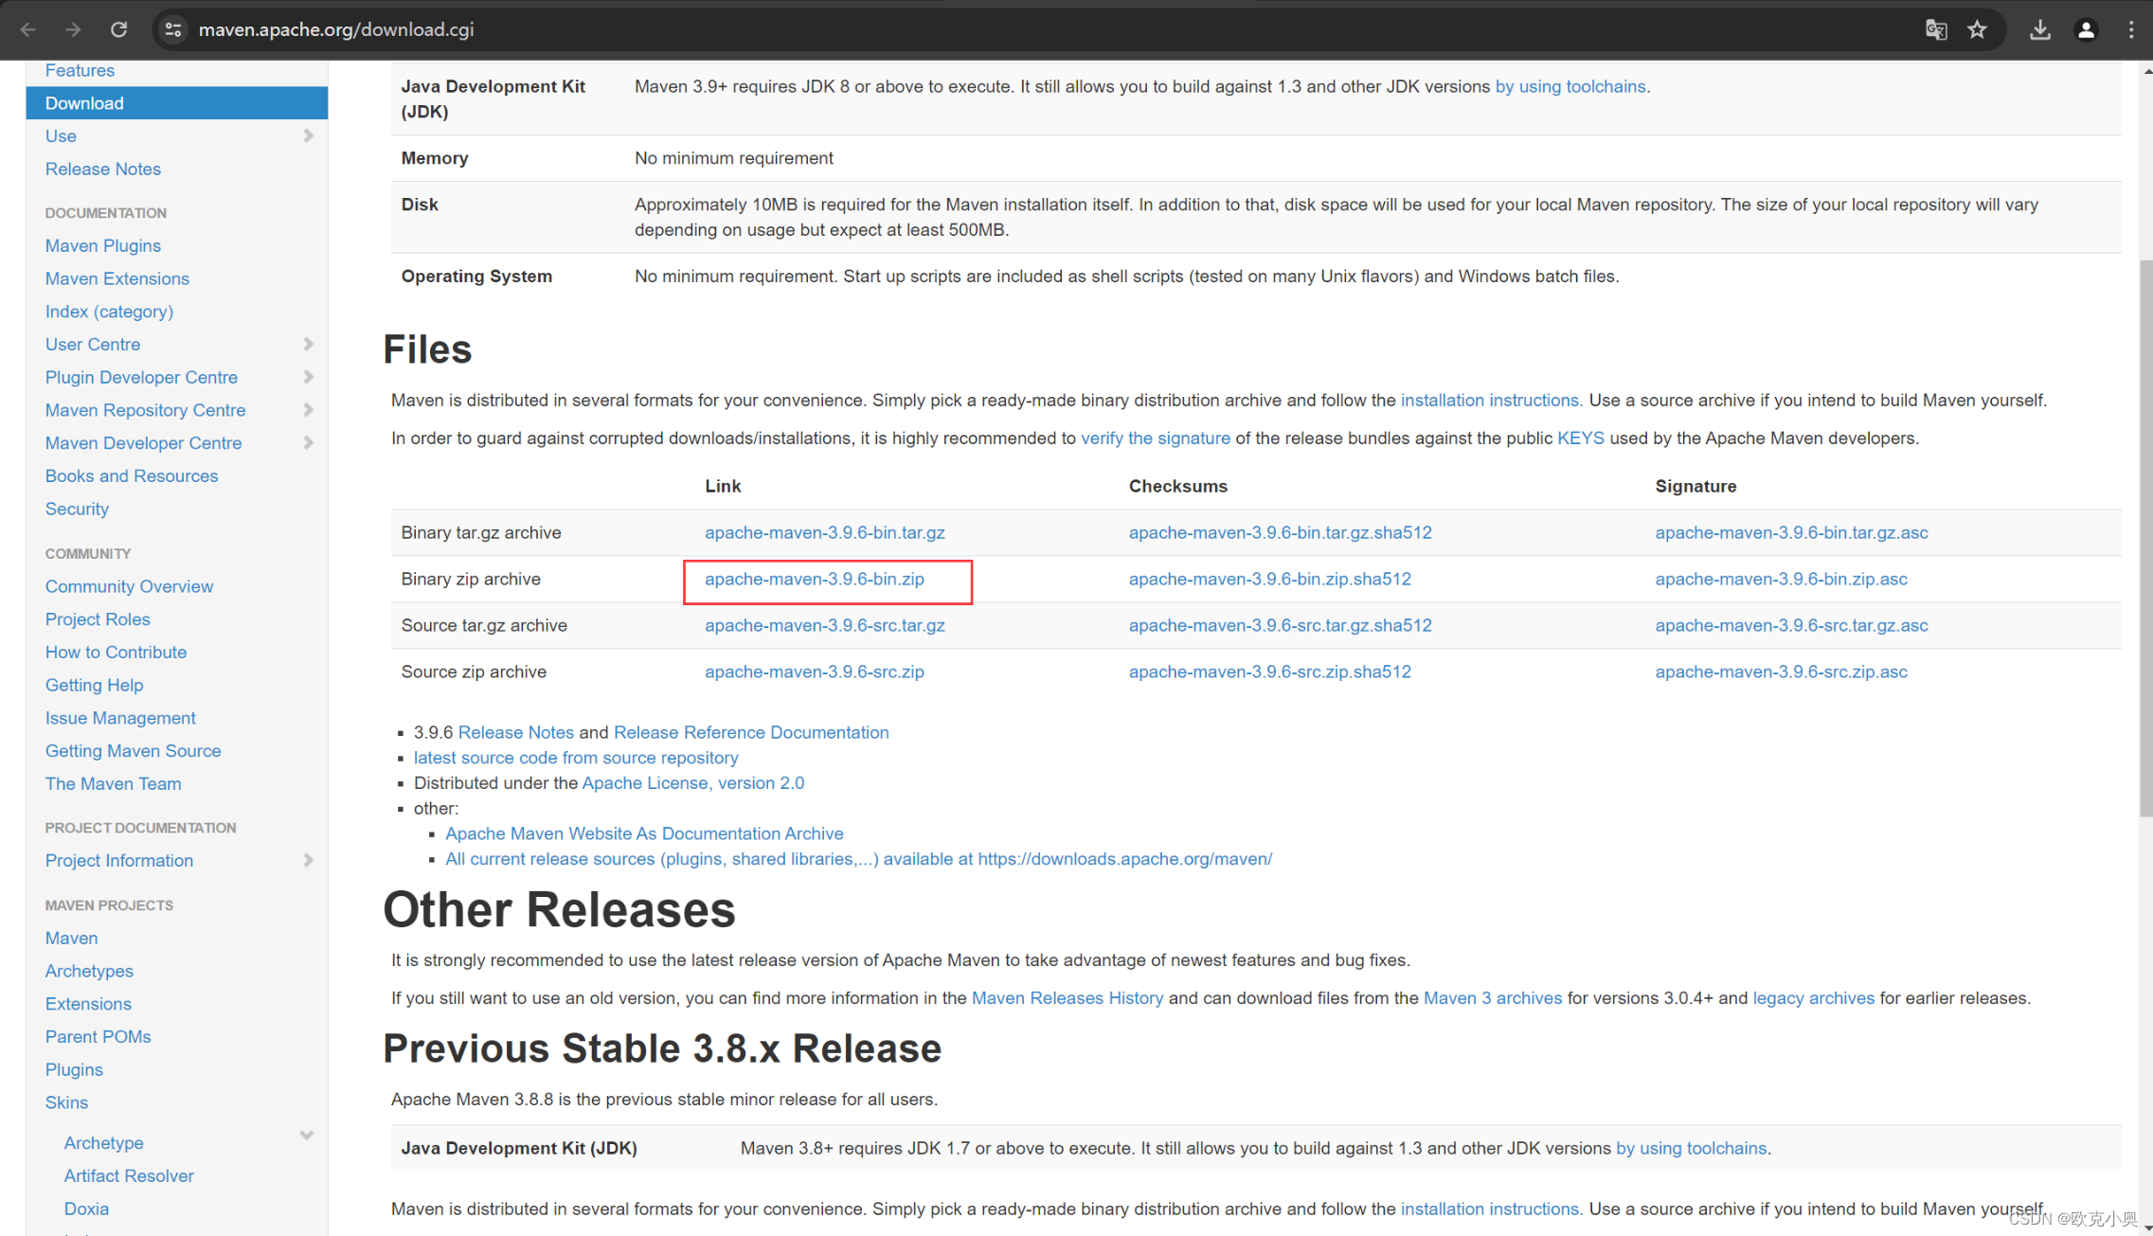Open Maven Extensions sidebar link

coord(117,278)
